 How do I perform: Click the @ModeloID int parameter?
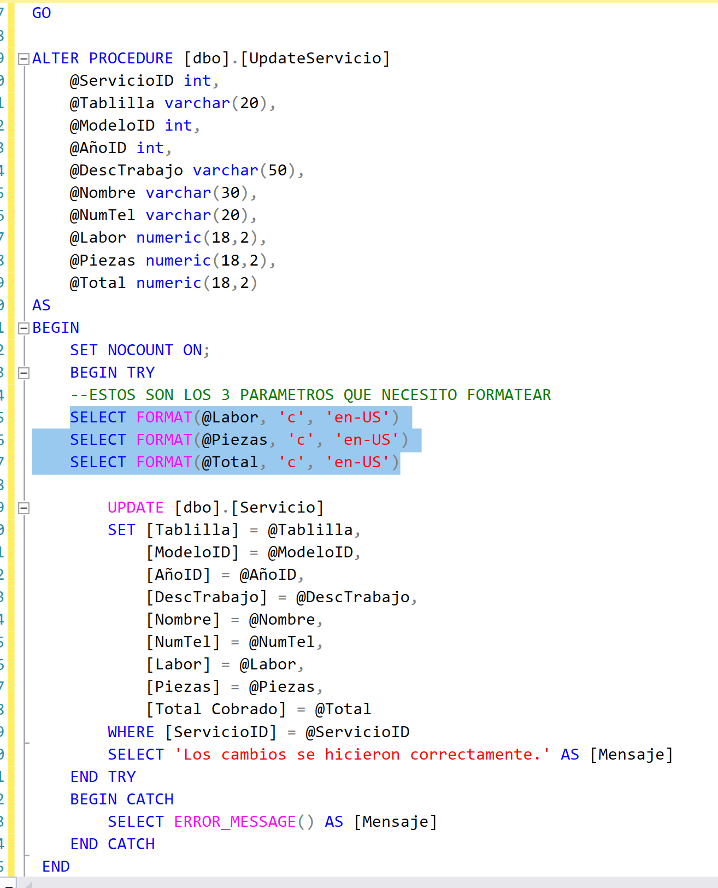[135, 126]
